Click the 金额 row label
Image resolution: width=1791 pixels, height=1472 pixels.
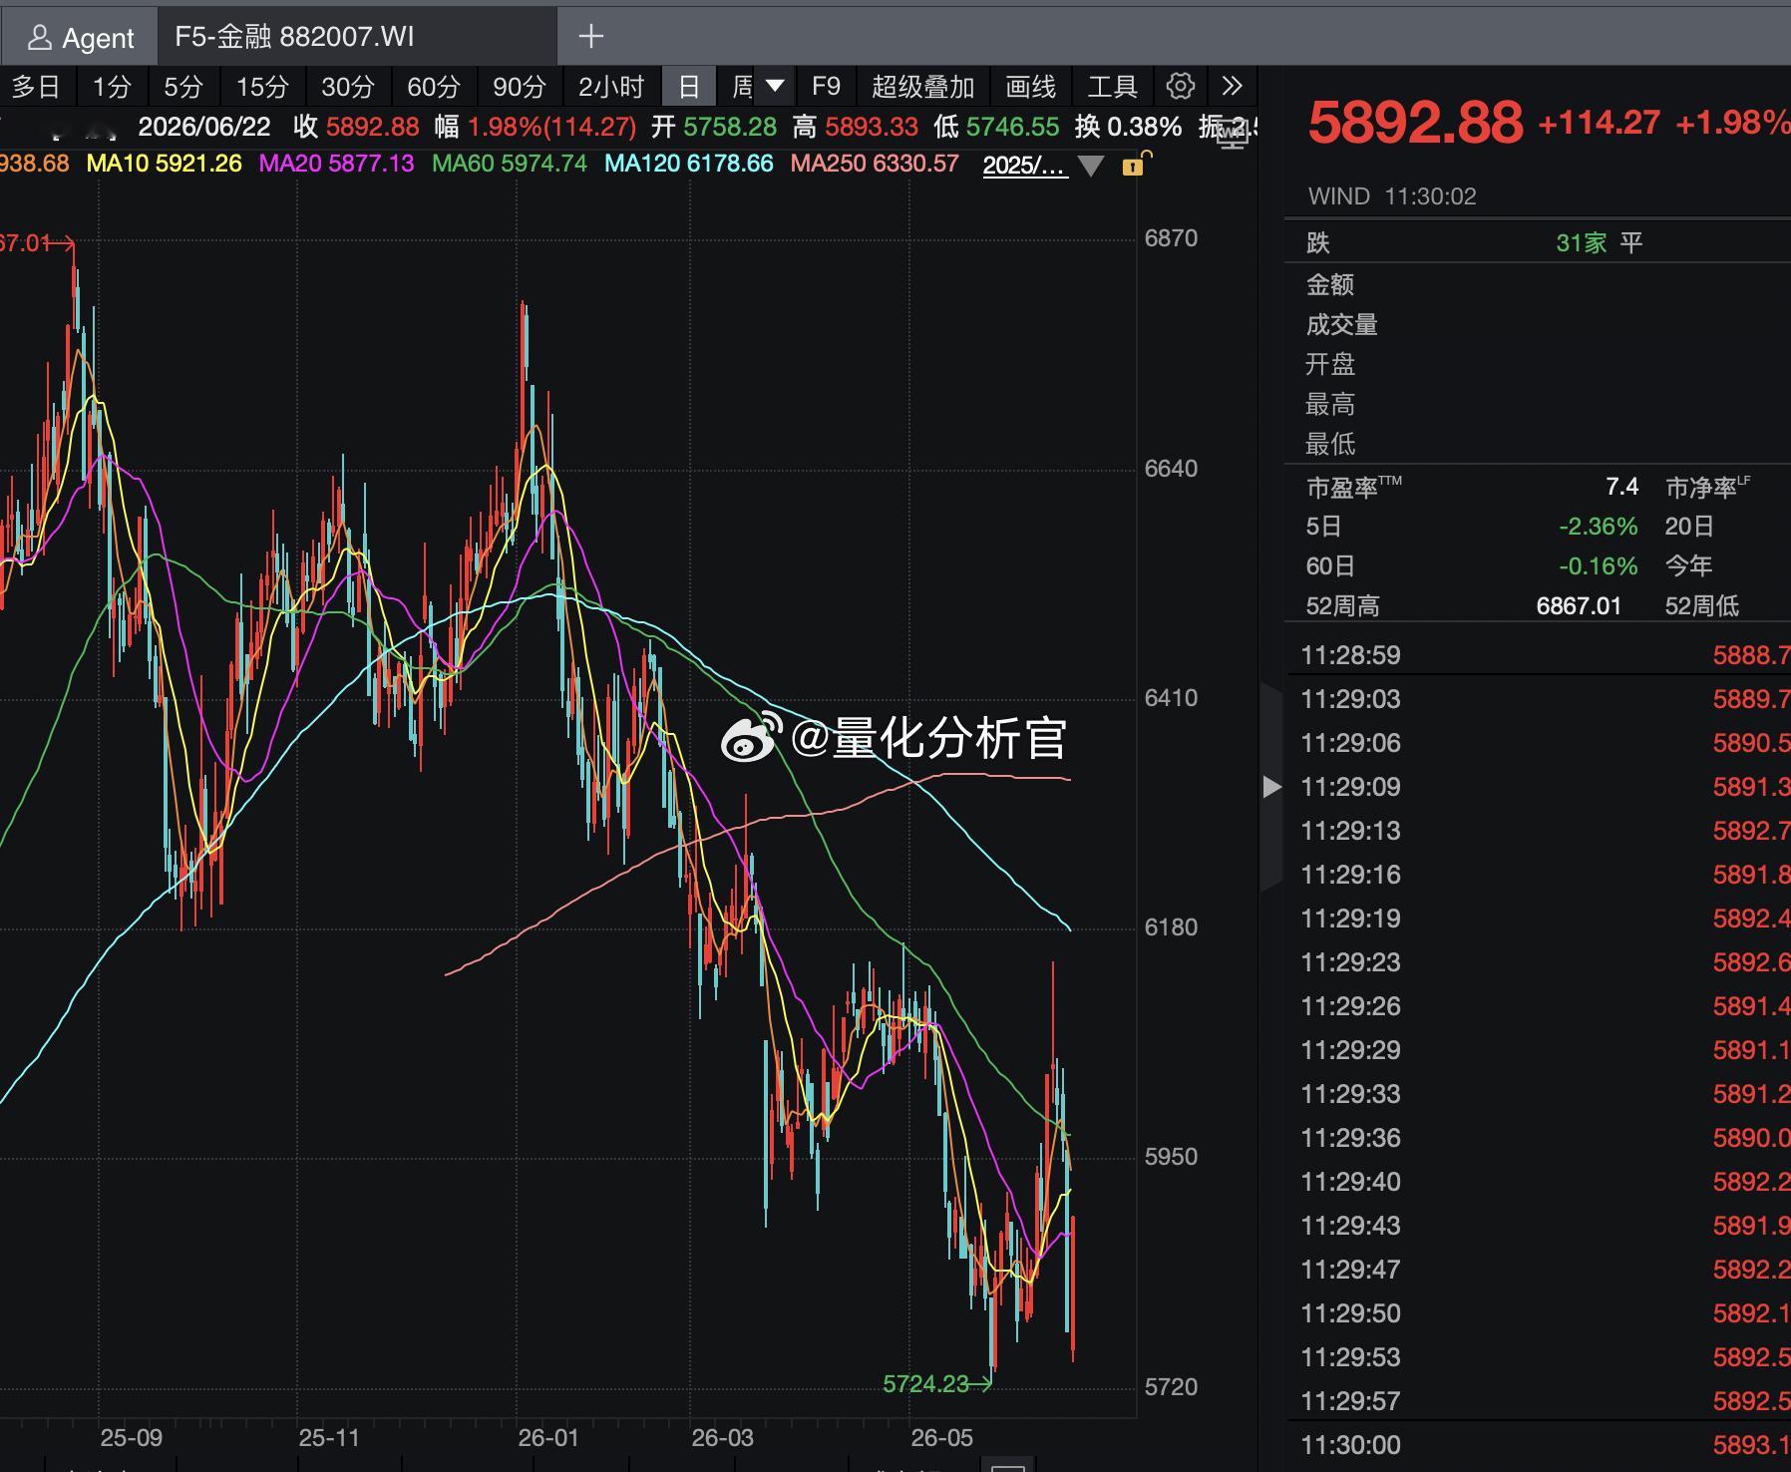coord(1330,284)
